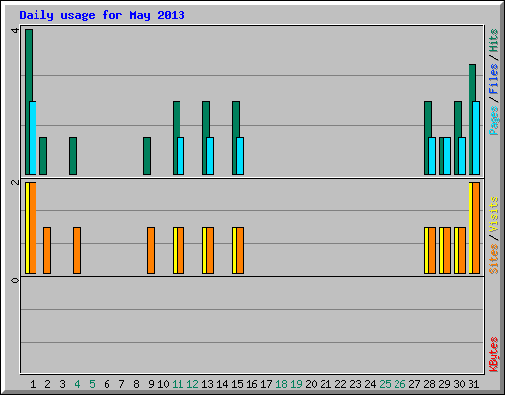Viewport: 505px width, 395px height.
Task: Select the orange sites bar for day 1
Action: click(x=33, y=227)
